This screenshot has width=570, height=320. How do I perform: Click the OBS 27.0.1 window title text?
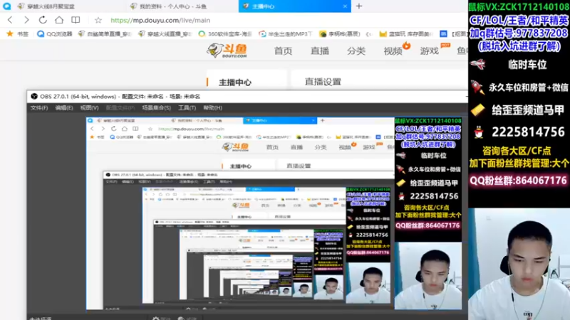120,97
